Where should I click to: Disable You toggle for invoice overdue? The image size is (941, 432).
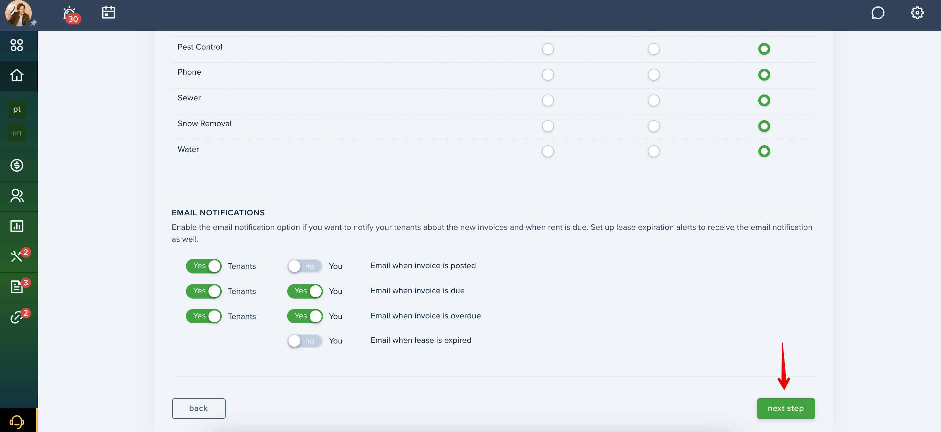[305, 316]
